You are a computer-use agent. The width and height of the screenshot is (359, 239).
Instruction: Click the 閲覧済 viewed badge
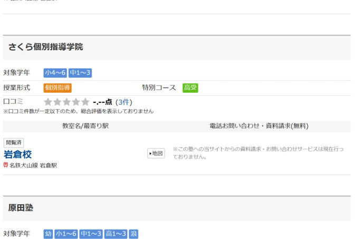pyautogui.click(x=14, y=142)
